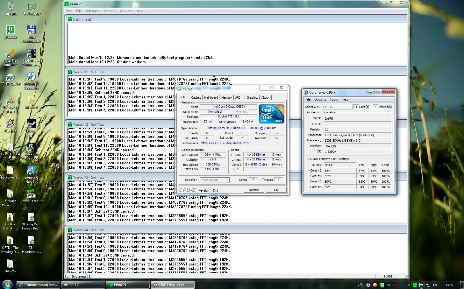
Task: Select the Total Commander desktop icon
Action: click(x=31, y=34)
